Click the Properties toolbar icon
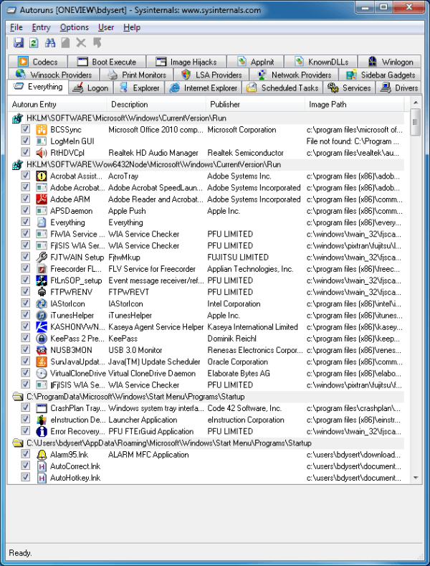 point(66,43)
